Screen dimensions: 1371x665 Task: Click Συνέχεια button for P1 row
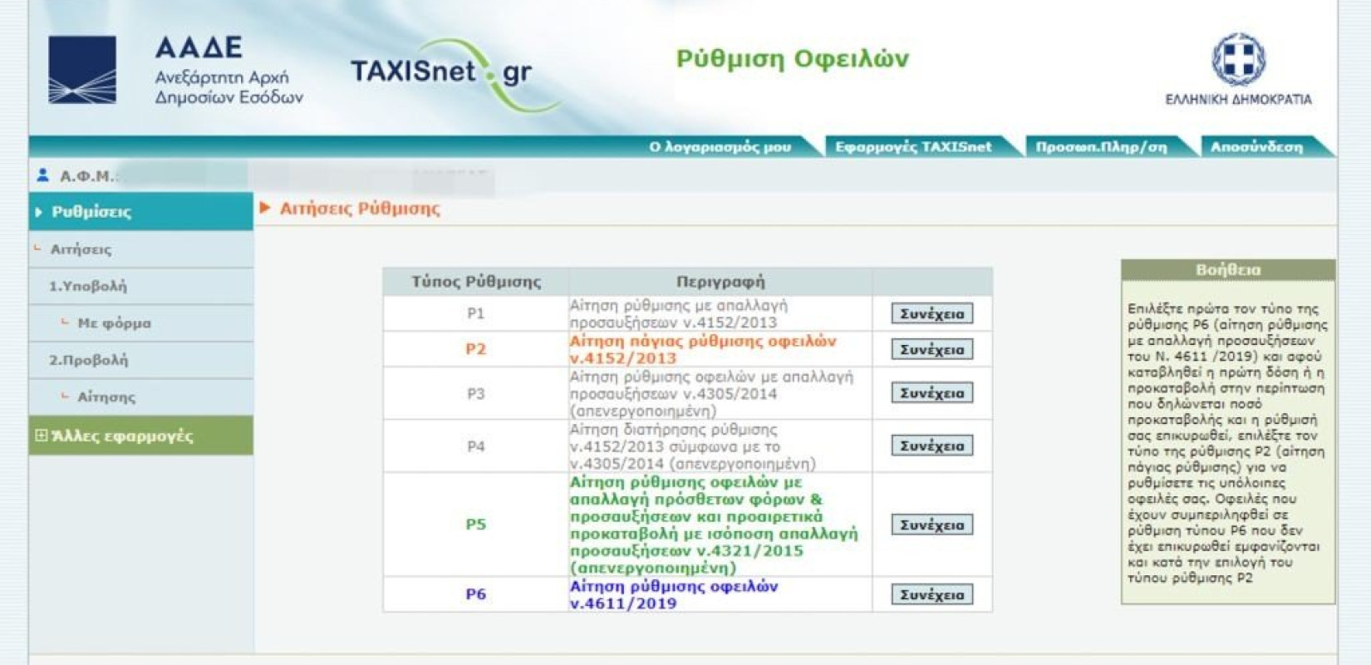tap(932, 313)
